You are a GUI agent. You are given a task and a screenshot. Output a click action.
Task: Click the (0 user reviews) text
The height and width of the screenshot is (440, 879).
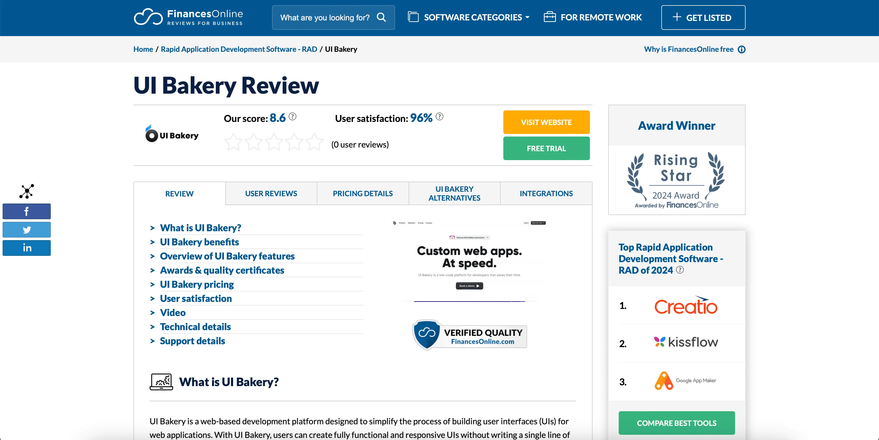(360, 144)
